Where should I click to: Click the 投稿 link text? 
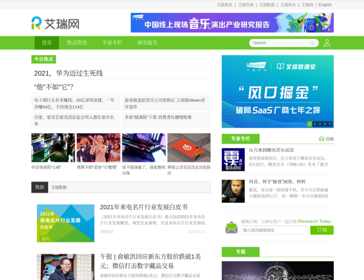click(x=330, y=139)
